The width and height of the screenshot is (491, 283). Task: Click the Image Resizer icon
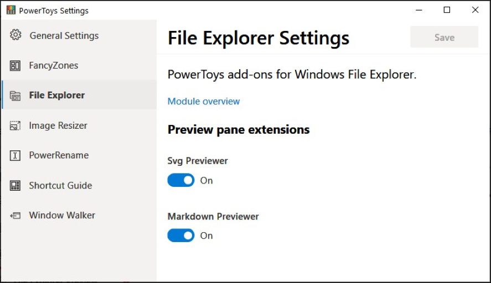point(15,126)
